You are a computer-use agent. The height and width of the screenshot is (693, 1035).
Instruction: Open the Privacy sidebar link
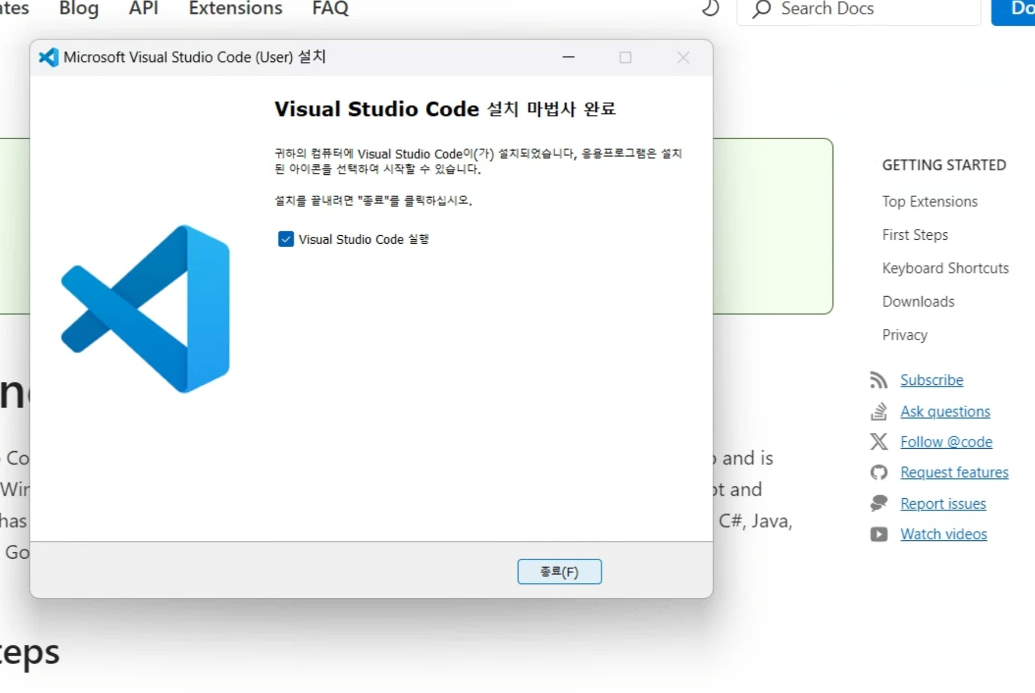pyautogui.click(x=905, y=335)
